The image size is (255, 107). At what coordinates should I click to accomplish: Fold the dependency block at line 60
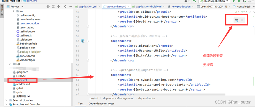(x=88, y=75)
